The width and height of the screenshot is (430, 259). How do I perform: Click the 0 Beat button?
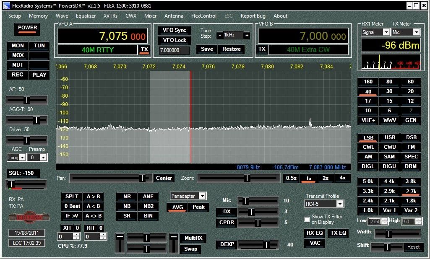(x=72, y=206)
